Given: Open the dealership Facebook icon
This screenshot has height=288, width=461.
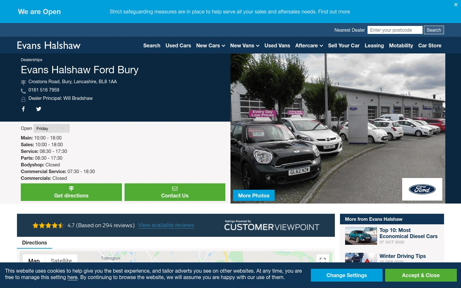Looking at the screenshot, I should 23,109.
